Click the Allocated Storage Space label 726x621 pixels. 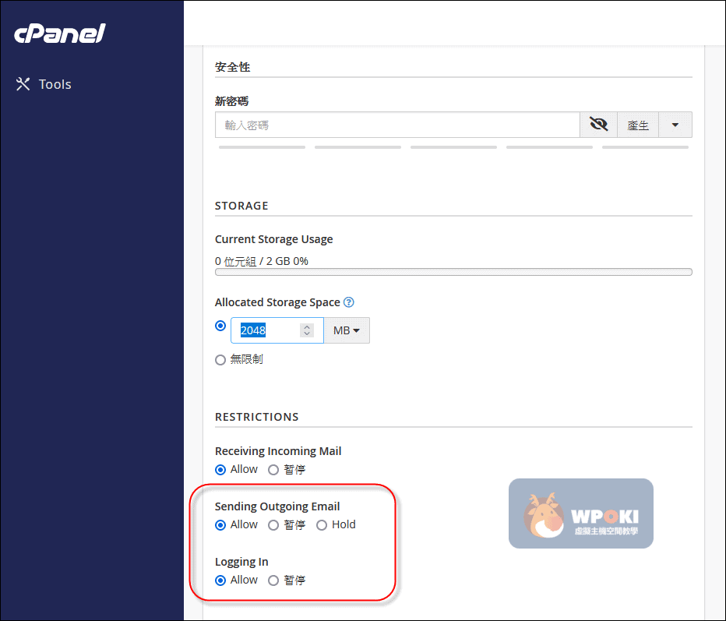[x=277, y=302]
